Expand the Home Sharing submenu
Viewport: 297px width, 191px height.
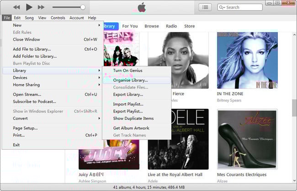pos(53,85)
